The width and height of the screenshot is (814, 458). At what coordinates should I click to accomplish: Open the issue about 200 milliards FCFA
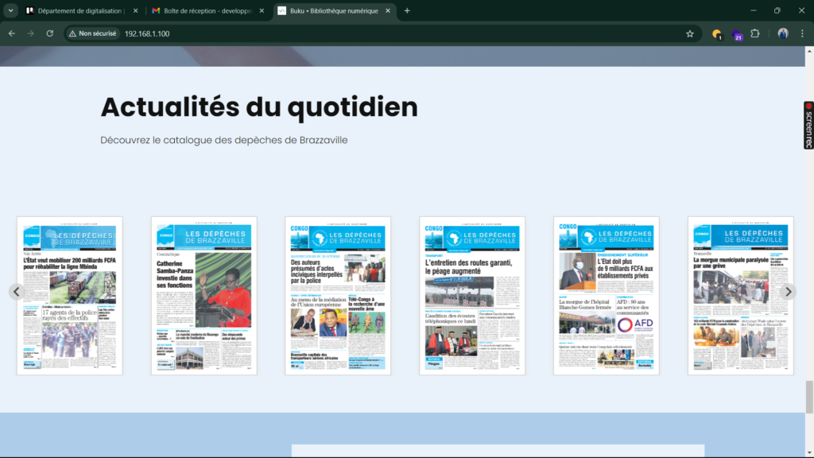coord(70,296)
